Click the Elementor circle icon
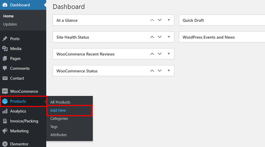This screenshot has height=147, width=265. (5, 144)
